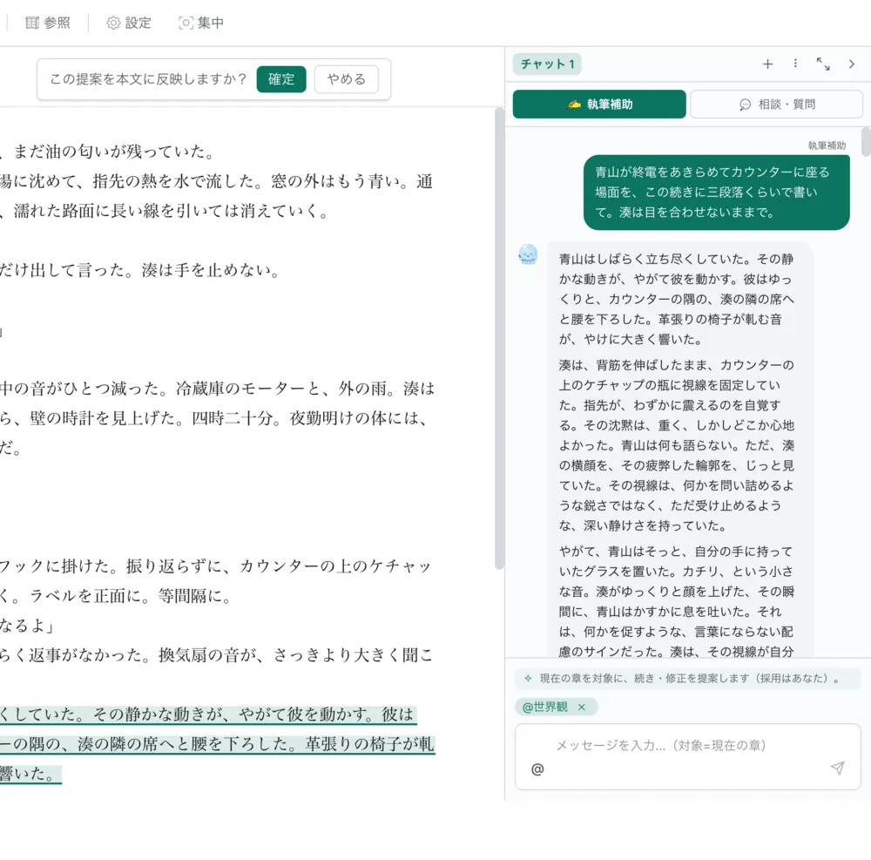Click highlighted suggestion text 響いた。 in editor
This screenshot has height=860, width=871.
pos(30,773)
